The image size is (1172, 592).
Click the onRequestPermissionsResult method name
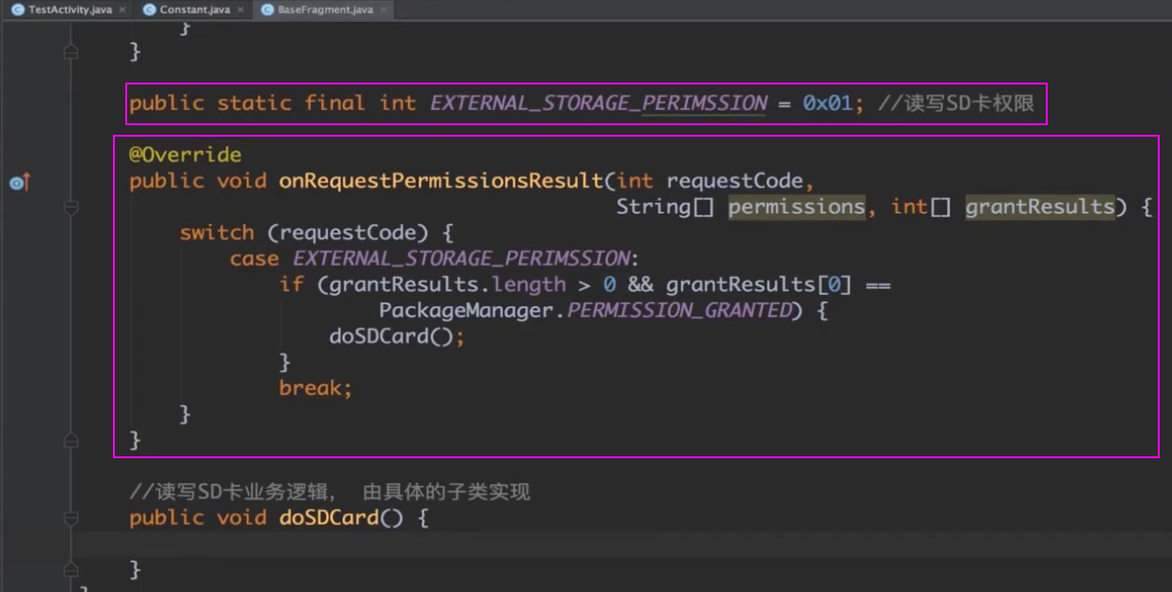coord(440,180)
